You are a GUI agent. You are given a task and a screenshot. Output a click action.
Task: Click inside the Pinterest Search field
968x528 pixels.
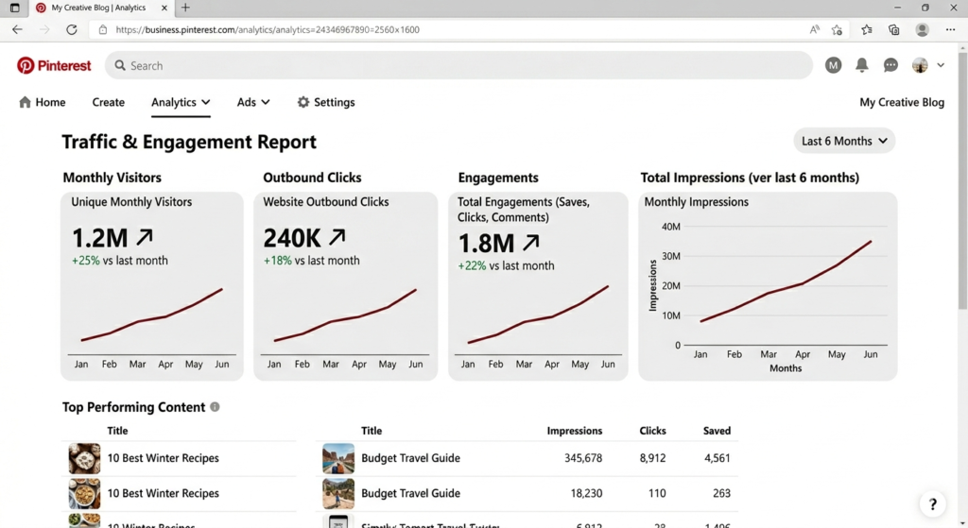tap(458, 65)
